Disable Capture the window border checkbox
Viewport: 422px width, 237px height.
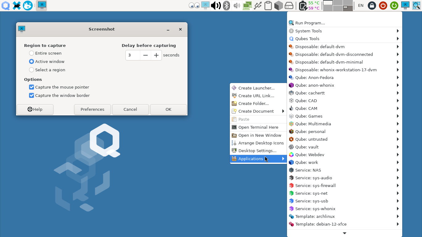coord(32,96)
